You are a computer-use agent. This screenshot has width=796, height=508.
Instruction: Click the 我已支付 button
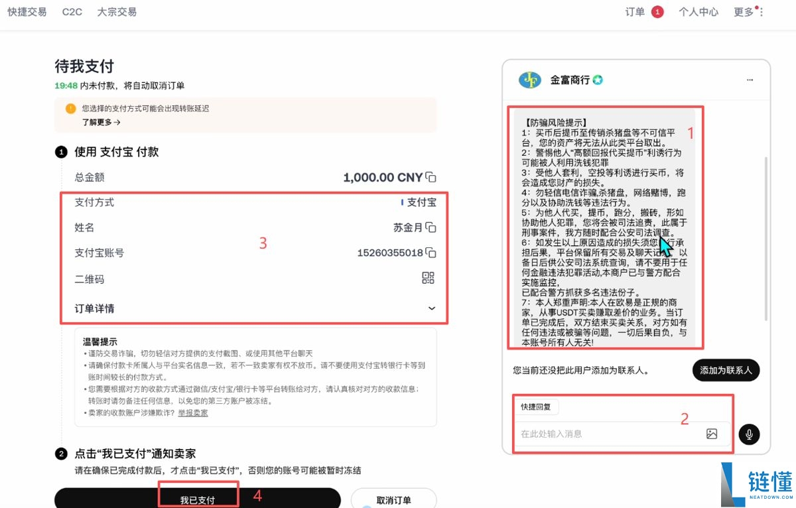[198, 499]
